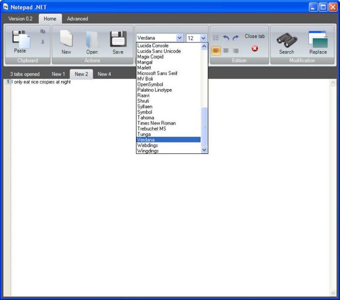
Task: Undo the last edit
Action: pyautogui.click(x=226, y=38)
